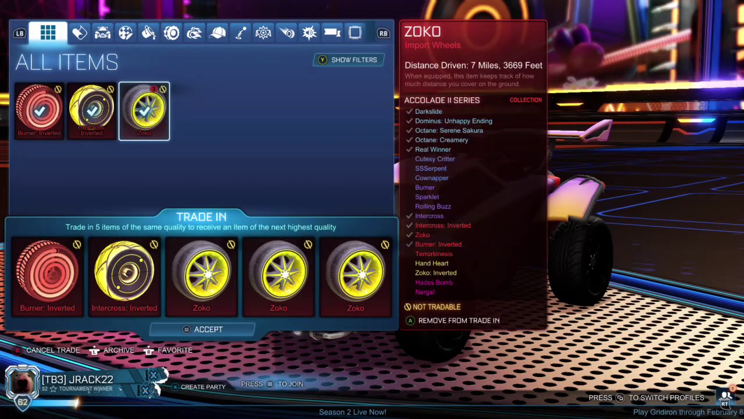Viewport: 744px width, 419px height.
Task: Open the All Items grid tab
Action: click(x=48, y=33)
